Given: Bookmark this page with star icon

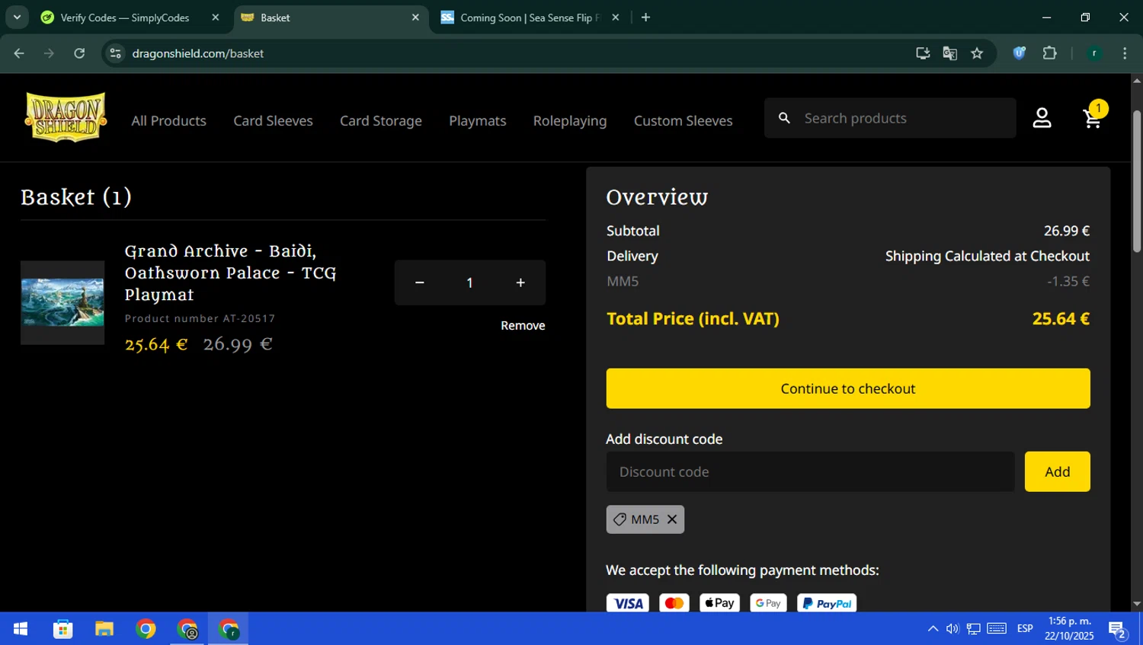Looking at the screenshot, I should point(977,53).
